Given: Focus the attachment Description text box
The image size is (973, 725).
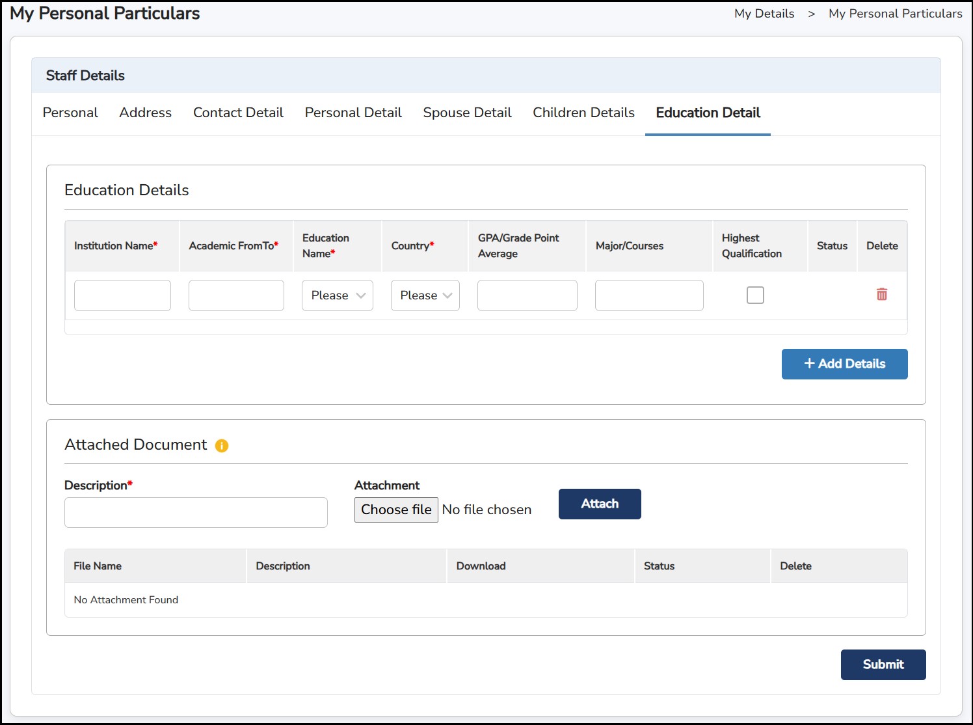Looking at the screenshot, I should point(196,512).
